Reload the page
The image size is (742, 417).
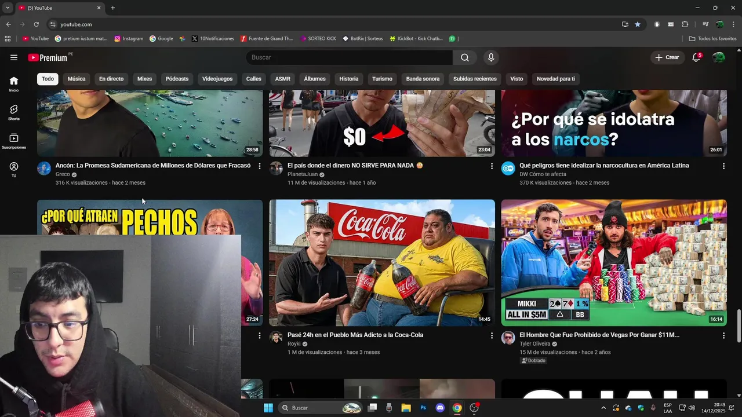pos(36,24)
